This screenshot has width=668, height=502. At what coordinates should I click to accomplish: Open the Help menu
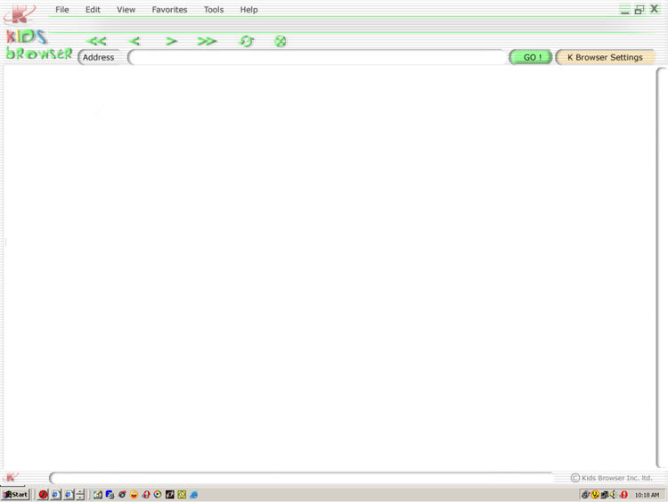(x=249, y=10)
